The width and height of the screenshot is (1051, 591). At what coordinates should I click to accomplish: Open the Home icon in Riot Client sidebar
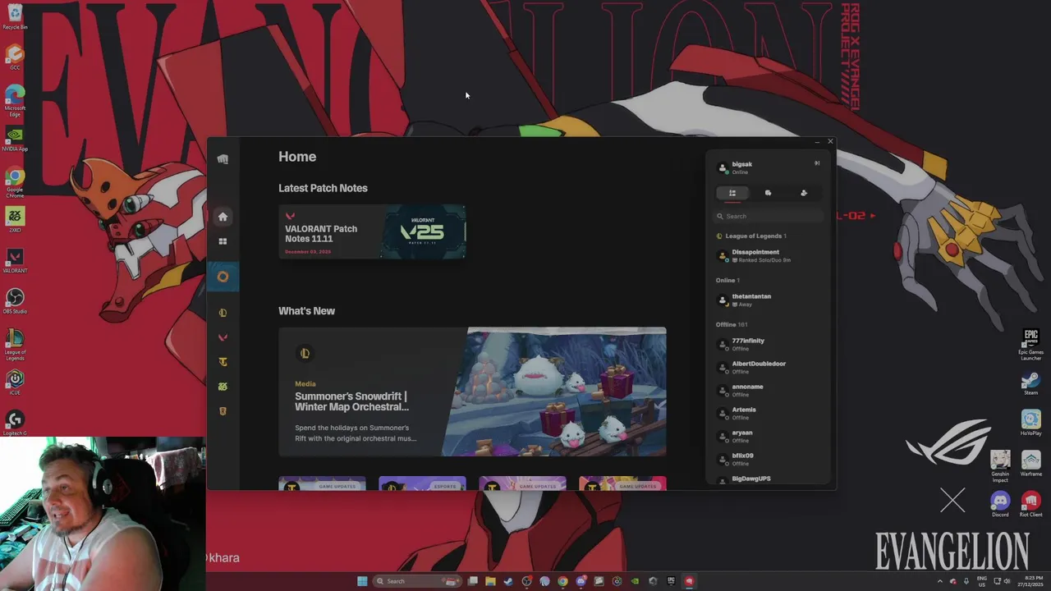[223, 217]
